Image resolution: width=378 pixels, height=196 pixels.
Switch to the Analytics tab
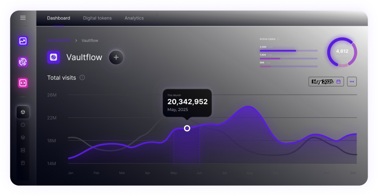click(134, 18)
